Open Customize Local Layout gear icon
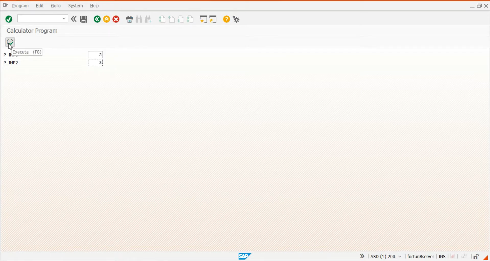The height and width of the screenshot is (261, 490). 236,19
